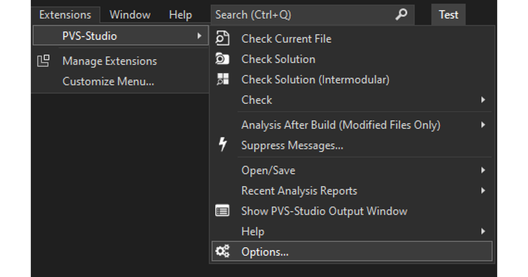Click the Check Solution magnifier icon
Viewport: 528px width, 277px height.
[223, 59]
